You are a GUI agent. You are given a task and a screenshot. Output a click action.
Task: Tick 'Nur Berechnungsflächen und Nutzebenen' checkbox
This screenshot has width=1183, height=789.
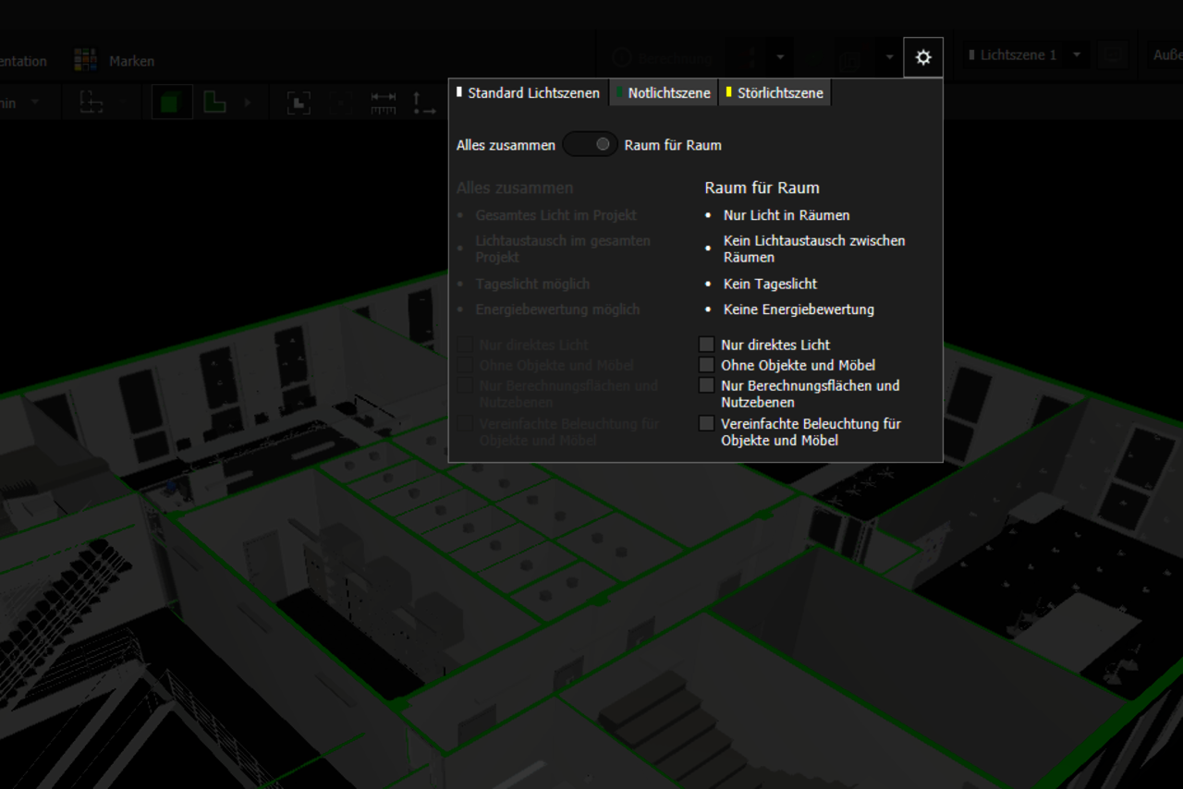(x=706, y=385)
